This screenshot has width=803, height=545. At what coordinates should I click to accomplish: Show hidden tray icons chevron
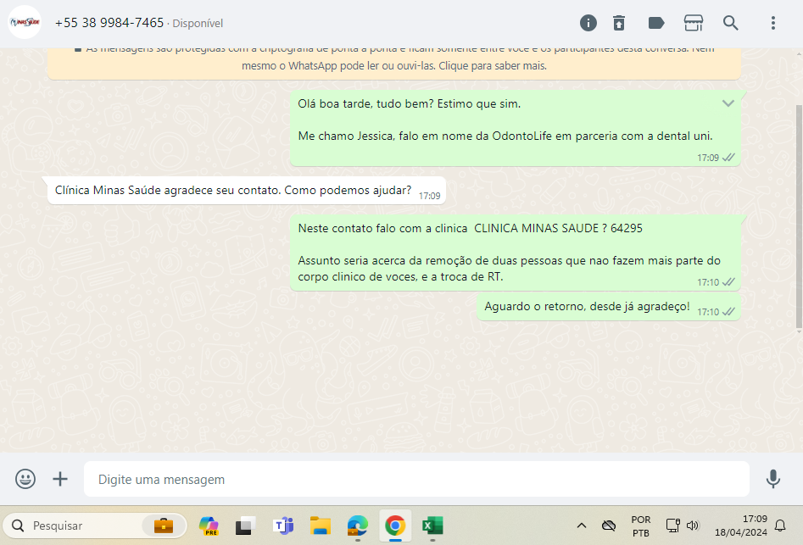[581, 526]
